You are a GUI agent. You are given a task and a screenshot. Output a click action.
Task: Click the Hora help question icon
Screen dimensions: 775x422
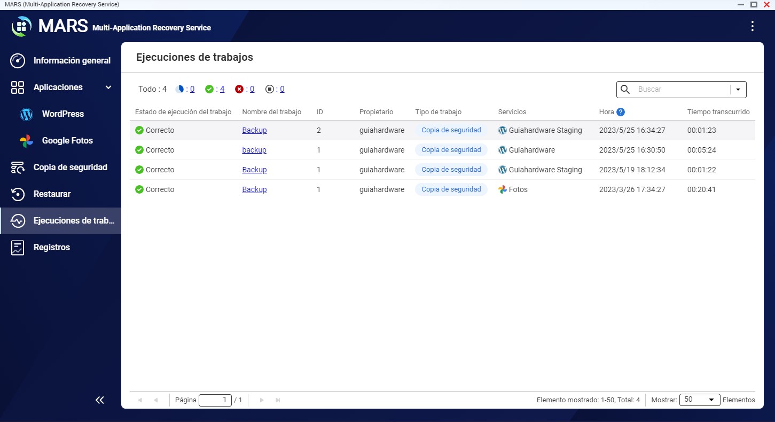point(621,112)
